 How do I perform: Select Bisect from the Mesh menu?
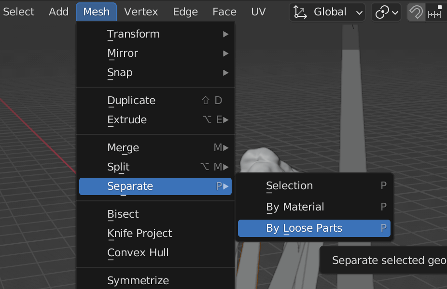[x=155, y=214]
